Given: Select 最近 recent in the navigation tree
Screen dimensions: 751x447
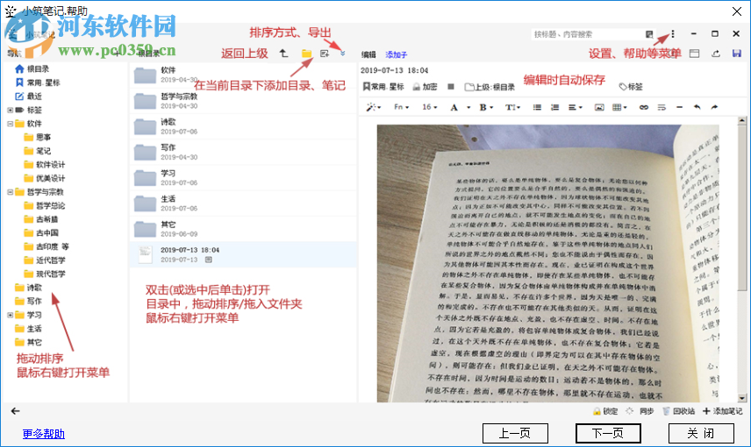Looking at the screenshot, I should [x=29, y=96].
